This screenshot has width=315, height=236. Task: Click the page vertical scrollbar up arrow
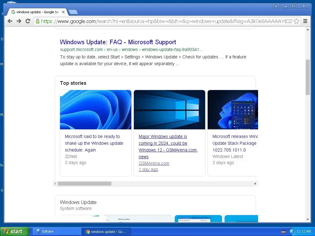point(308,30)
